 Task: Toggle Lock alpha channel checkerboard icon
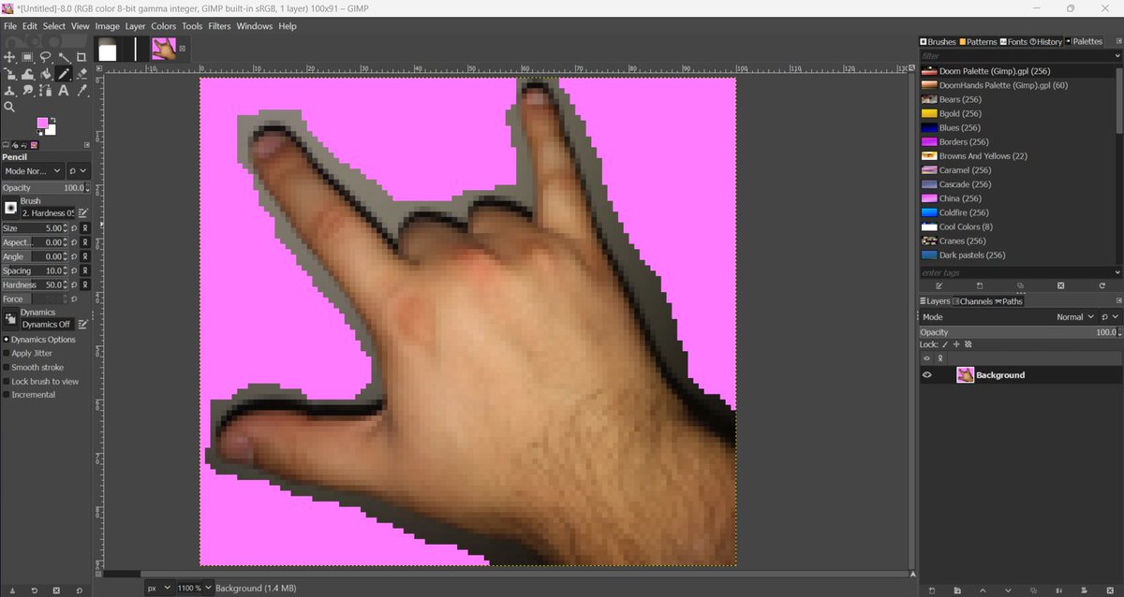click(x=968, y=344)
